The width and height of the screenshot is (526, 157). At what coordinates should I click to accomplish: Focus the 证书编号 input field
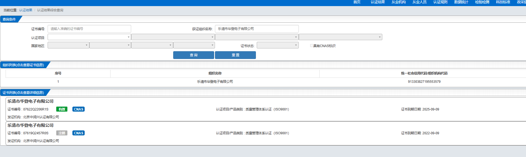click(89, 29)
